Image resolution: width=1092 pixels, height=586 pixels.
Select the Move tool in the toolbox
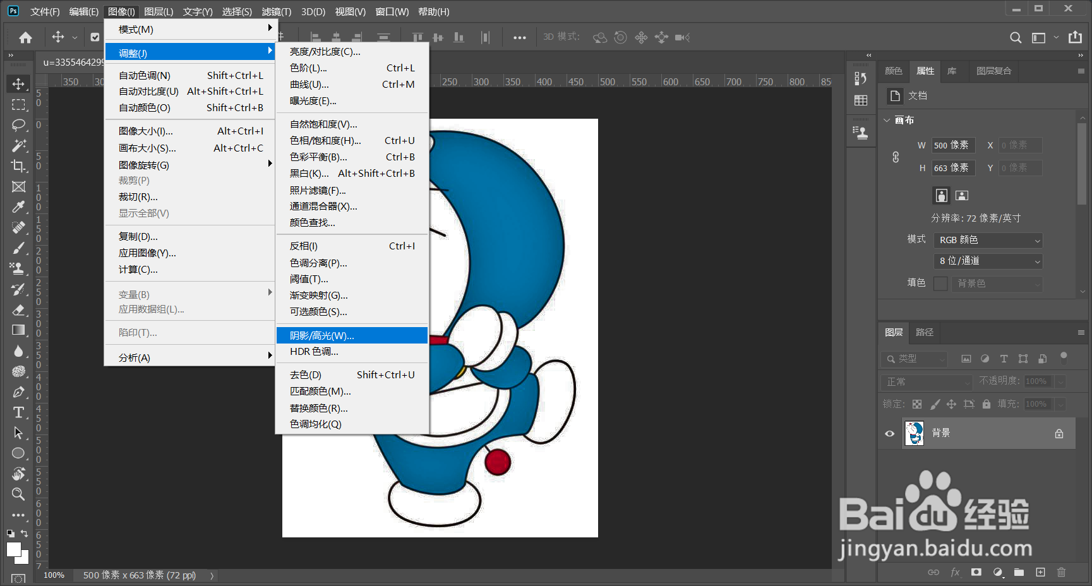(18, 84)
